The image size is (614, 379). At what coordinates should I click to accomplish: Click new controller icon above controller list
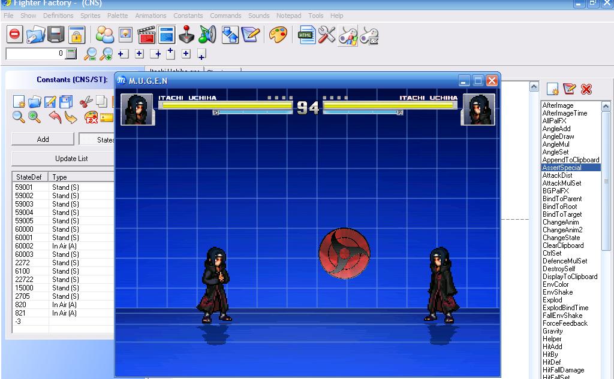pyautogui.click(x=553, y=89)
